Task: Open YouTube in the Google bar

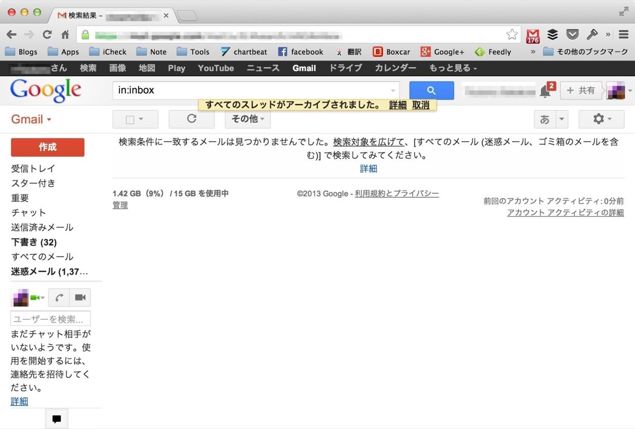Action: tap(216, 68)
